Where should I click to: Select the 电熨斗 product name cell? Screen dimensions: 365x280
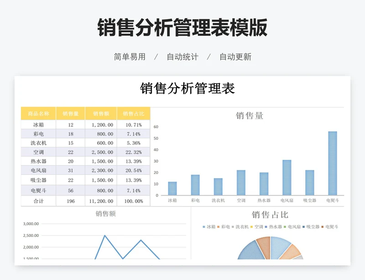point(38,190)
